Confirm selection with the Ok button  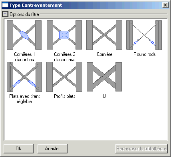[18, 149]
